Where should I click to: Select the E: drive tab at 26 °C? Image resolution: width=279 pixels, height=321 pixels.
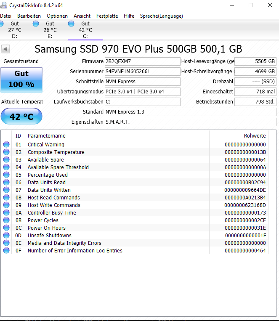pyautogui.click(x=50, y=30)
